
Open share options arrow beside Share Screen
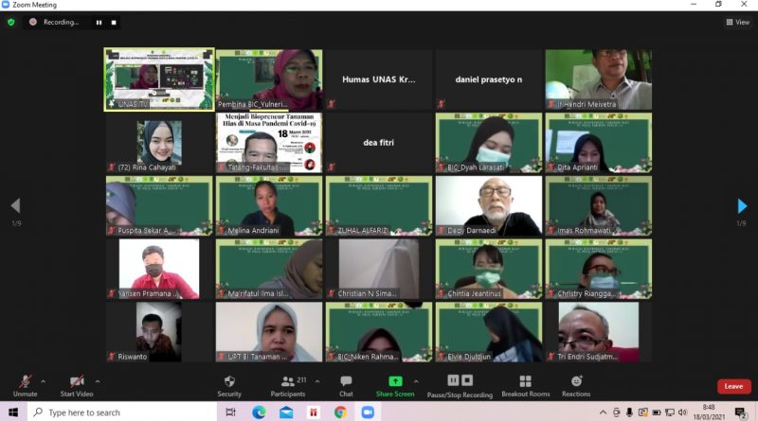point(416,381)
